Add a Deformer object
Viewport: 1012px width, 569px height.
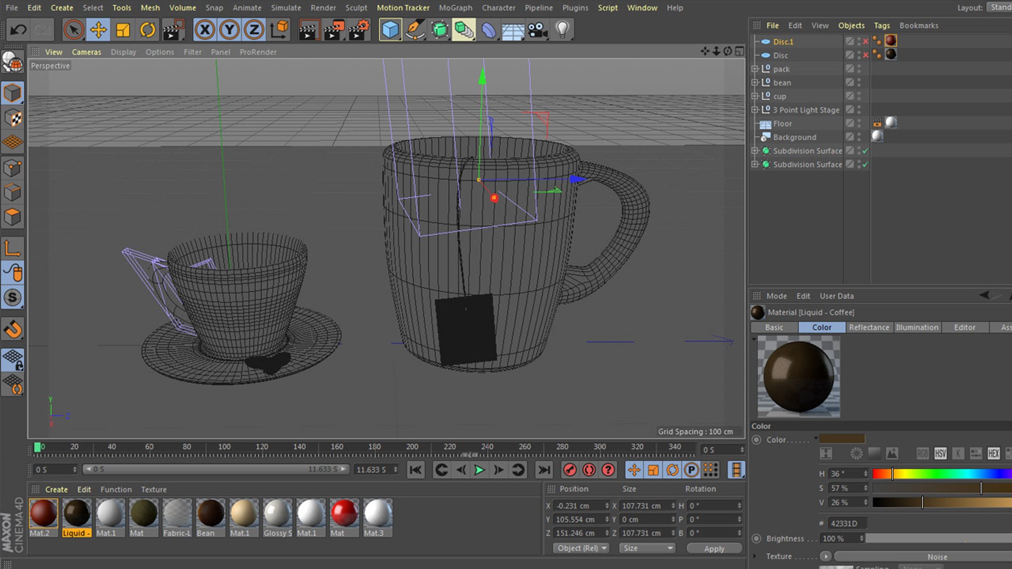point(489,30)
